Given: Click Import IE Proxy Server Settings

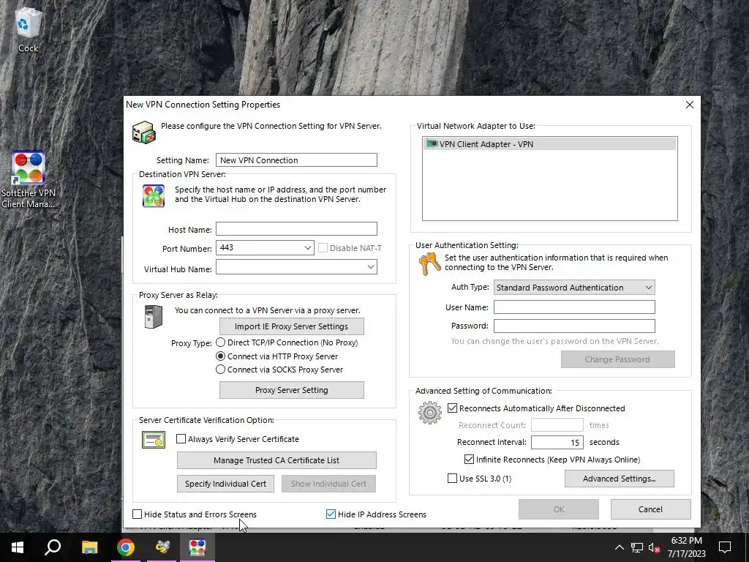Looking at the screenshot, I should click(x=291, y=326).
